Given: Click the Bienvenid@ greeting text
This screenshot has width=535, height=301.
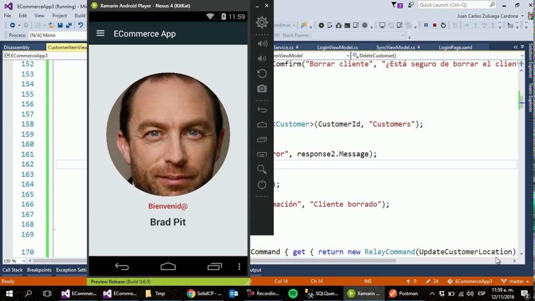Looking at the screenshot, I should (x=168, y=206).
